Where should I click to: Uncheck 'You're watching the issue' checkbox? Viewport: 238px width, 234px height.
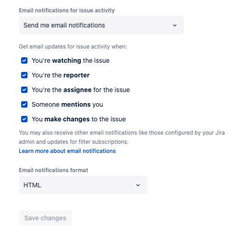point(24,60)
